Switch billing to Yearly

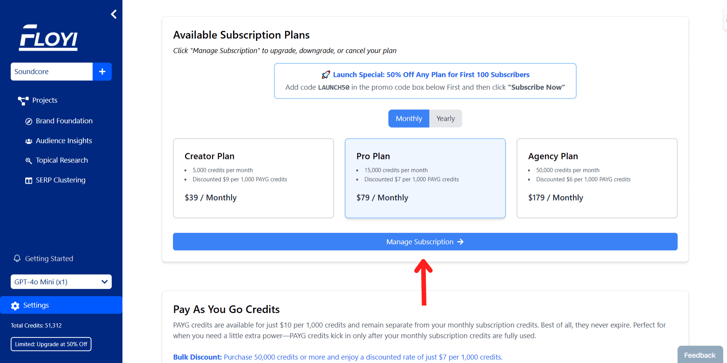(x=445, y=118)
